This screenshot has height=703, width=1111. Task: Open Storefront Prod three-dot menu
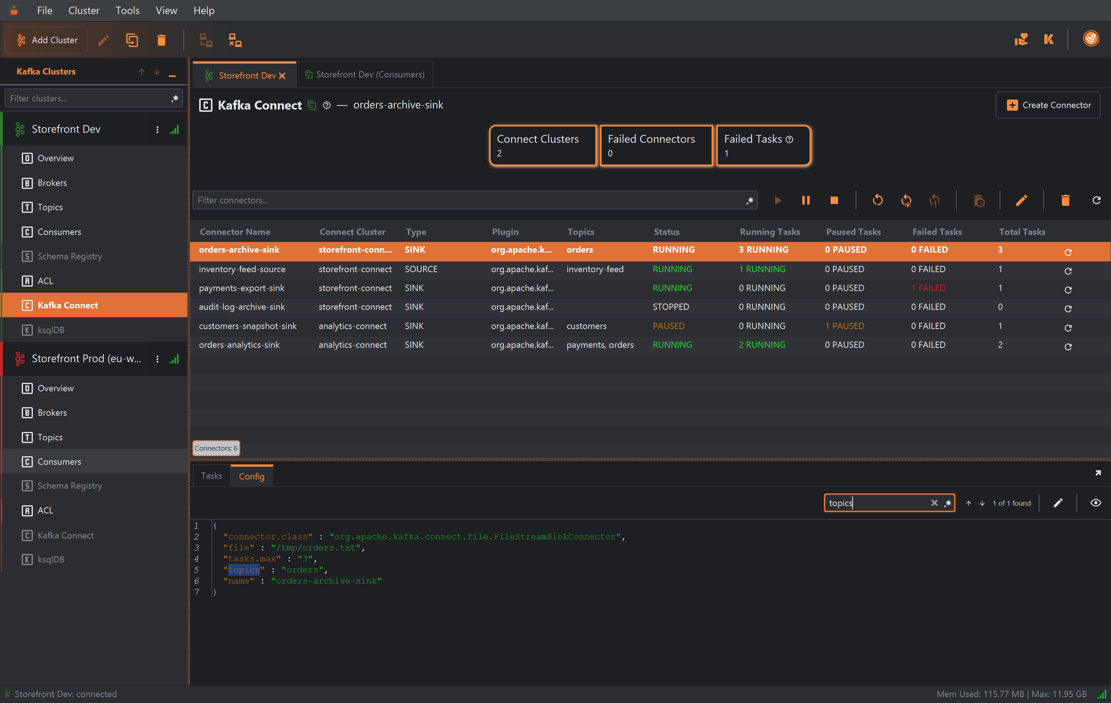(x=158, y=359)
